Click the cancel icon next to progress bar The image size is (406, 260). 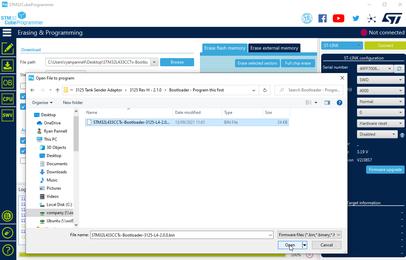tap(309, 255)
